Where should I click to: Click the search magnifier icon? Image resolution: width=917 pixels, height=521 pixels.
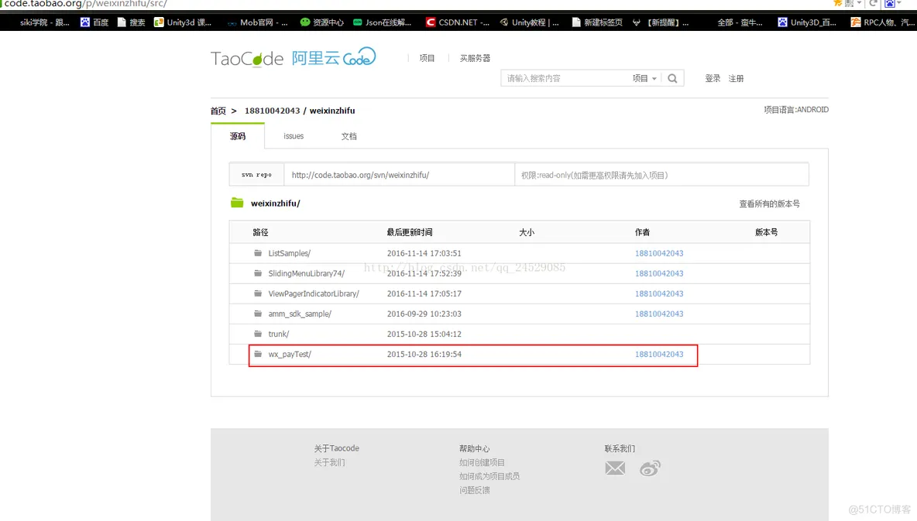click(672, 78)
